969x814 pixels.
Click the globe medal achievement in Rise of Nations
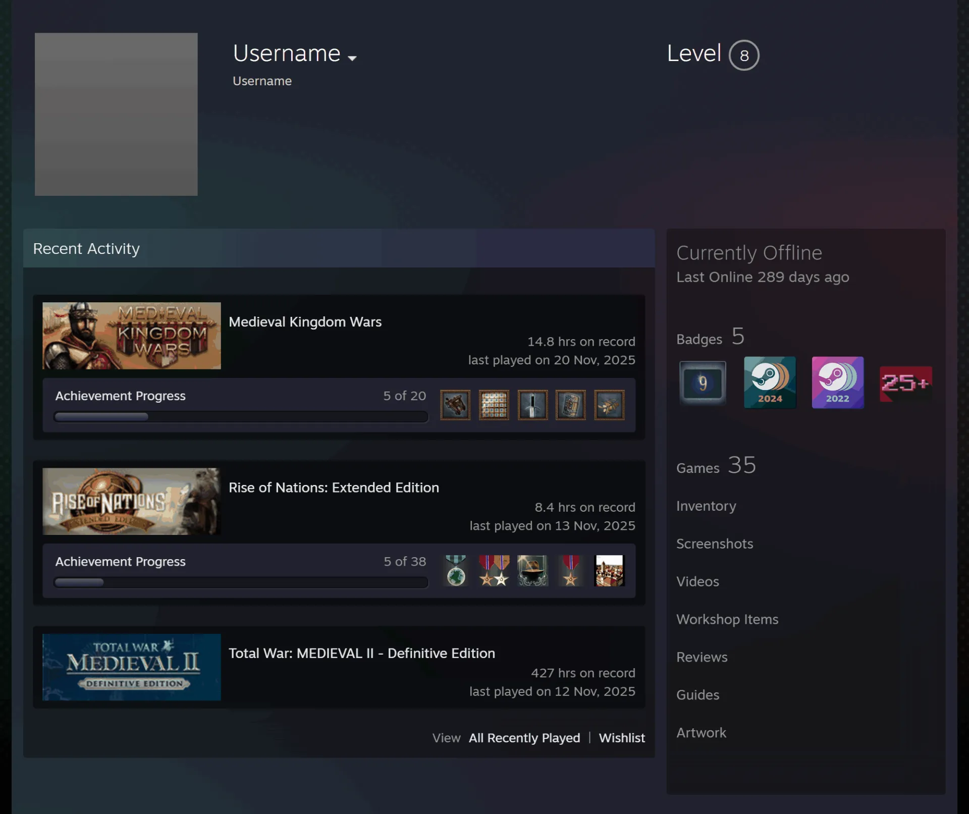coord(456,571)
